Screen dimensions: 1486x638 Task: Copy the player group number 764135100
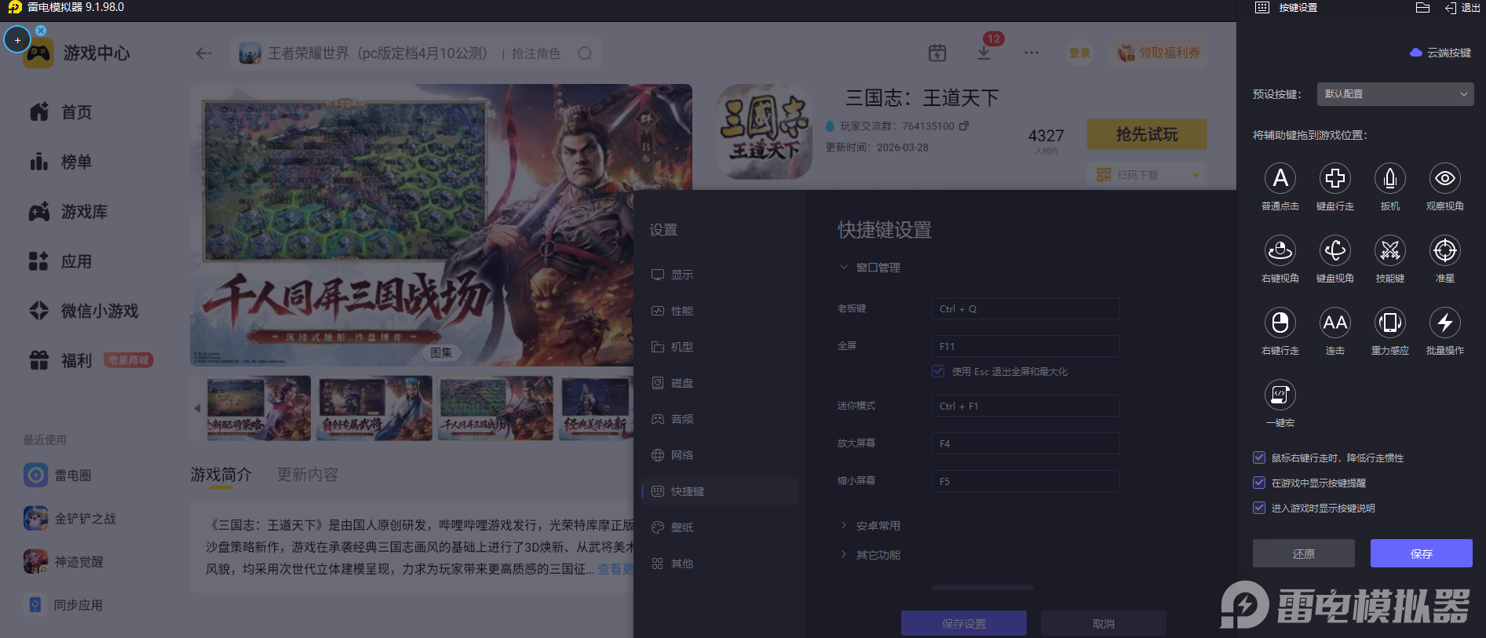pyautogui.click(x=964, y=126)
